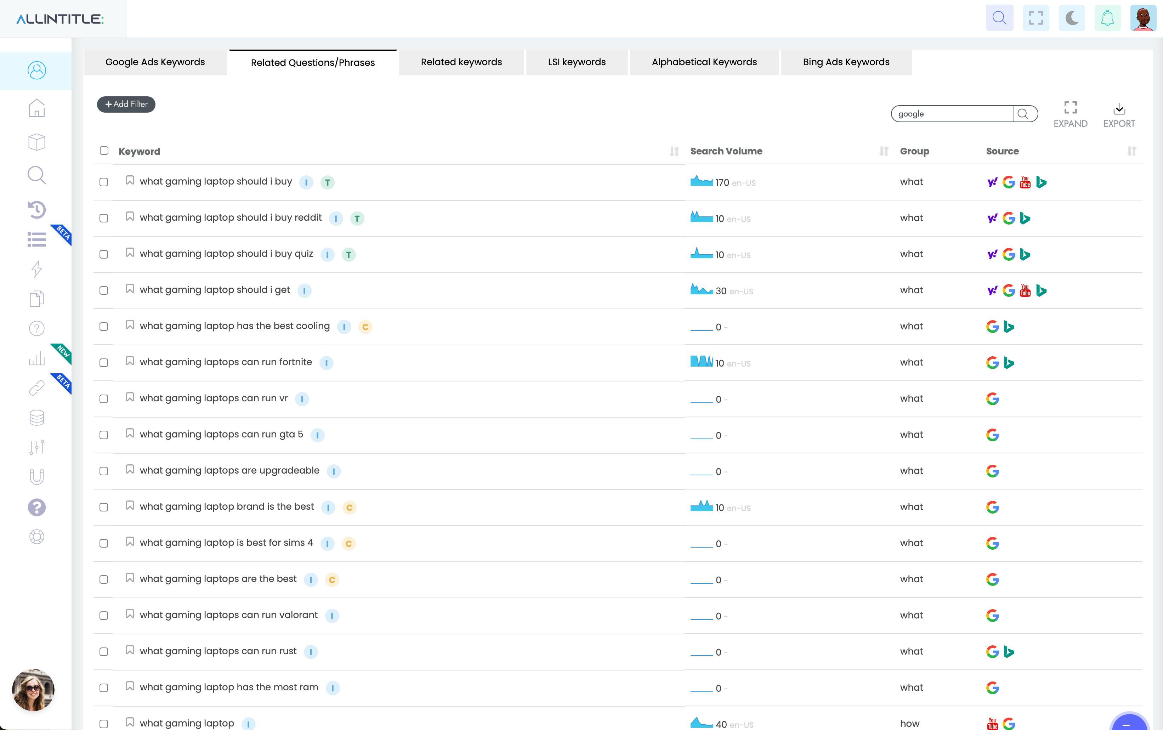The image size is (1163, 730).
Task: Switch to Google Ads Keywords tab
Action: [x=155, y=62]
